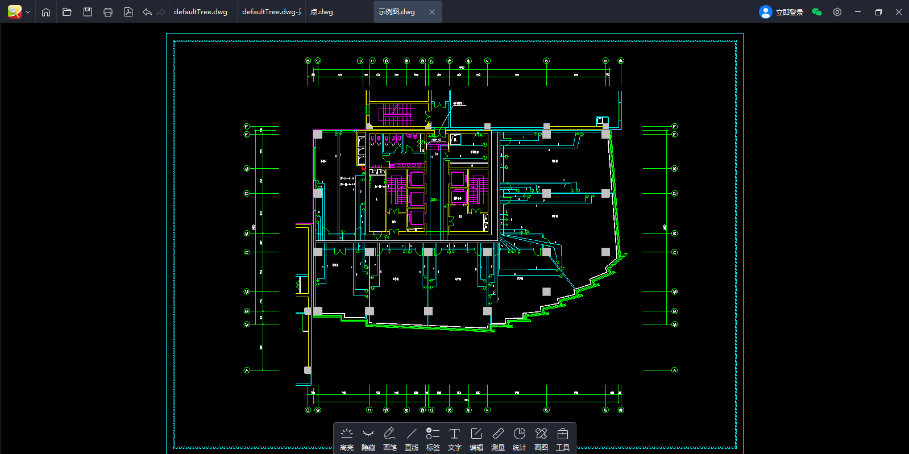This screenshot has width=909, height=454.
Task: Open the 工具 toolbox
Action: point(563,439)
